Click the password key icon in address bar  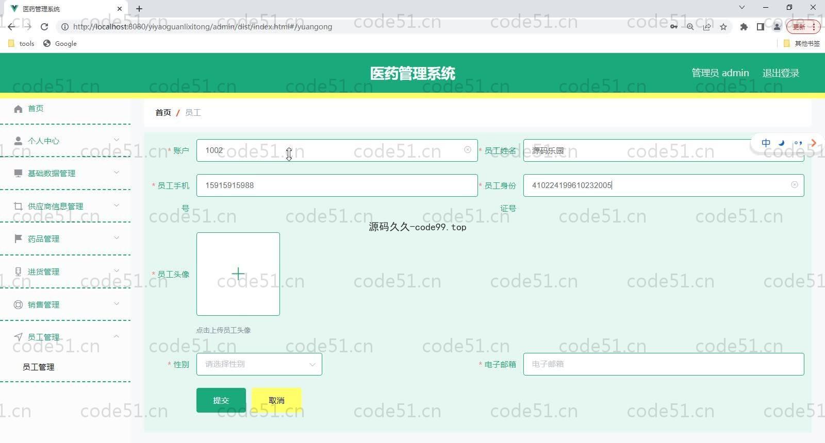[x=673, y=27]
